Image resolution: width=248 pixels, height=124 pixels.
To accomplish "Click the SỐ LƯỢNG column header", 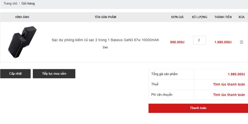I will pyautogui.click(x=199, y=17).
